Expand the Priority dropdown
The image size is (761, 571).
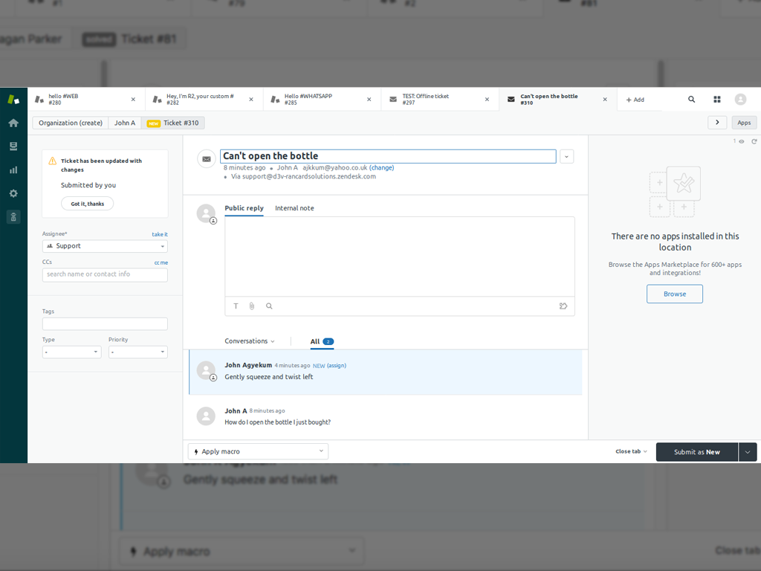[137, 352]
